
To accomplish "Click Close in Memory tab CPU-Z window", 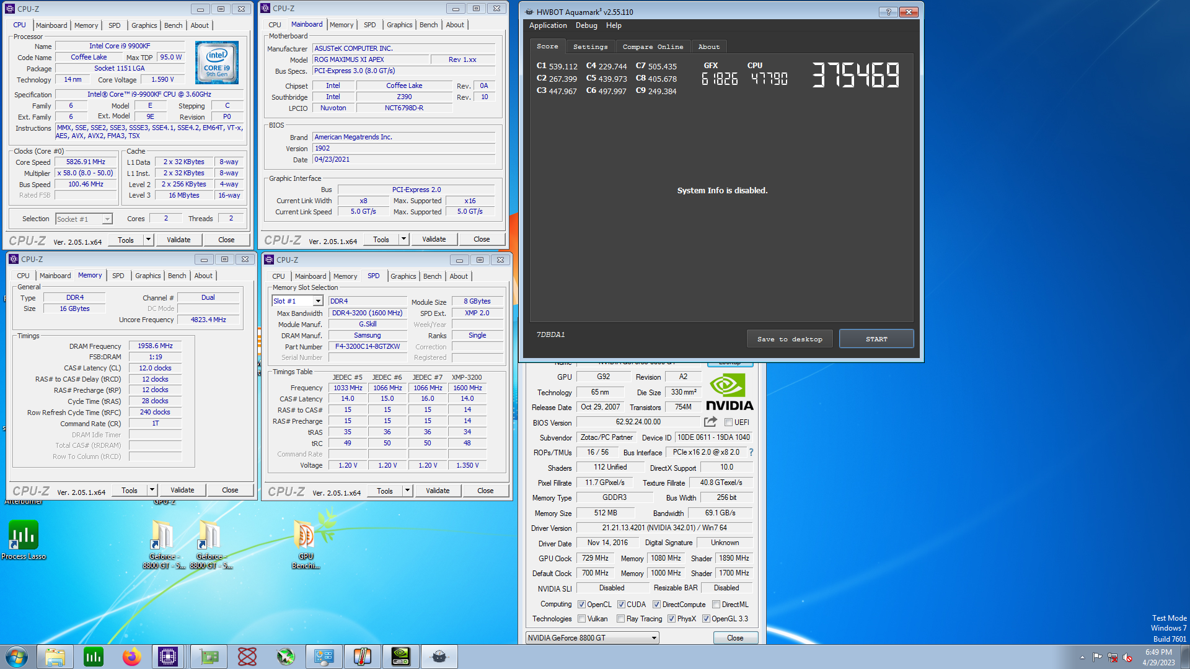I will pyautogui.click(x=230, y=490).
